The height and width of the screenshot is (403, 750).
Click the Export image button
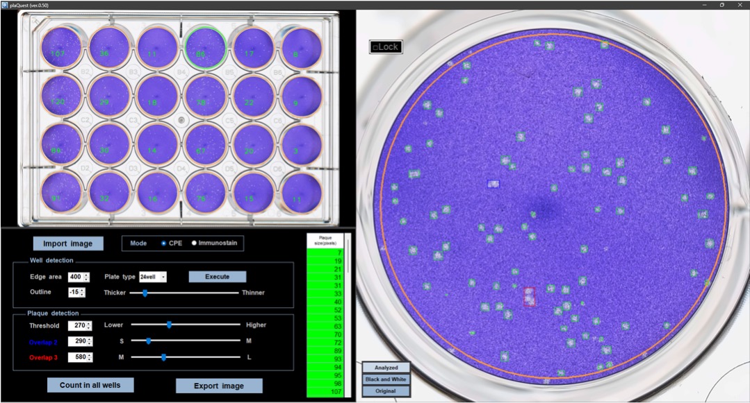point(219,386)
